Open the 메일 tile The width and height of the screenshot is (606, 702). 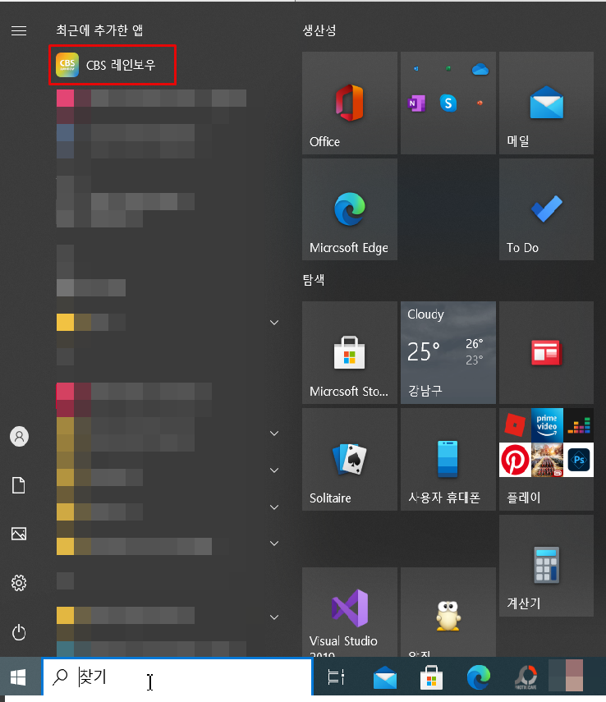[546, 103]
